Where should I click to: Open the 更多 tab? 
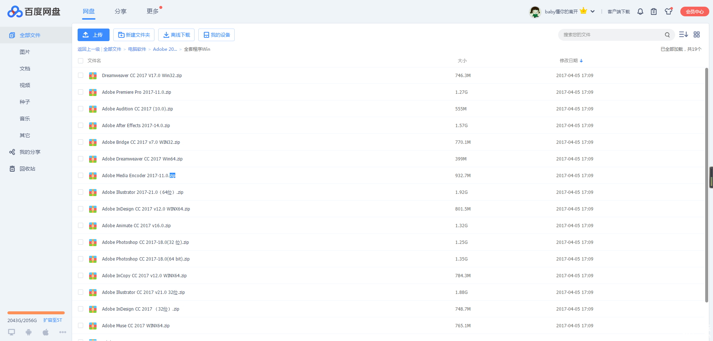(x=153, y=11)
